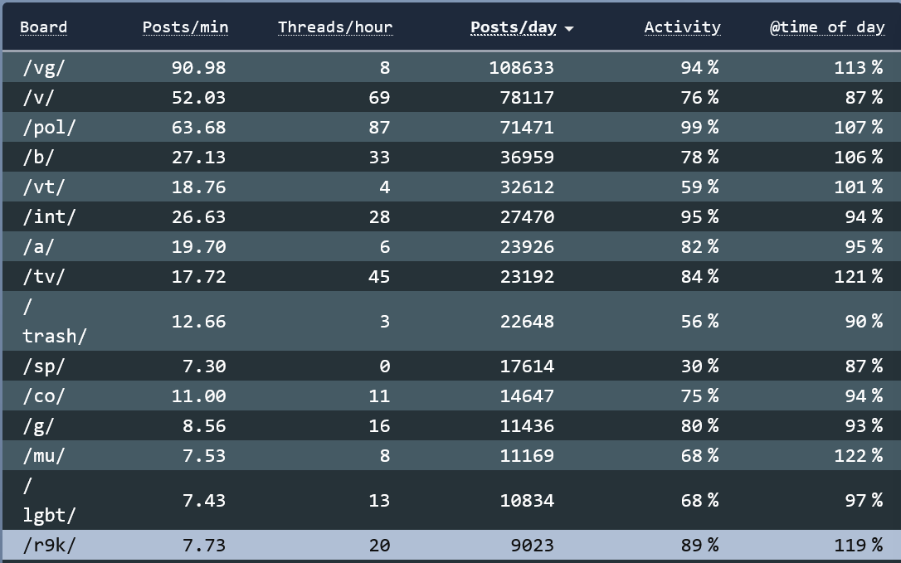Viewport: 901px width, 563px height.
Task: Click the 27470 posts/day cell
Action: 527,216
